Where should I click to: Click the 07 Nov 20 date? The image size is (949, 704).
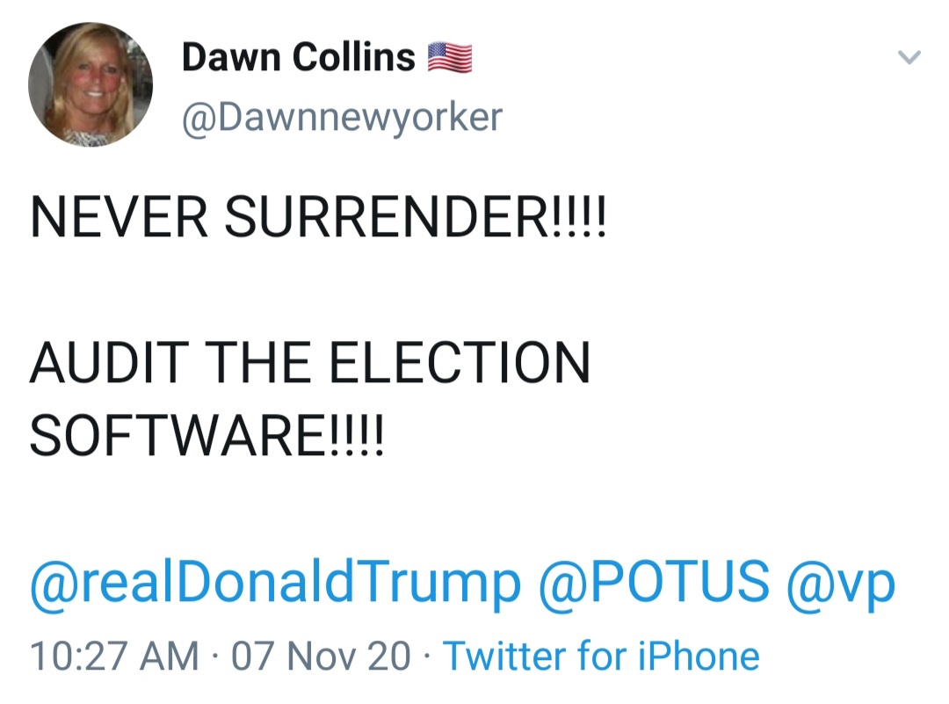[321, 657]
